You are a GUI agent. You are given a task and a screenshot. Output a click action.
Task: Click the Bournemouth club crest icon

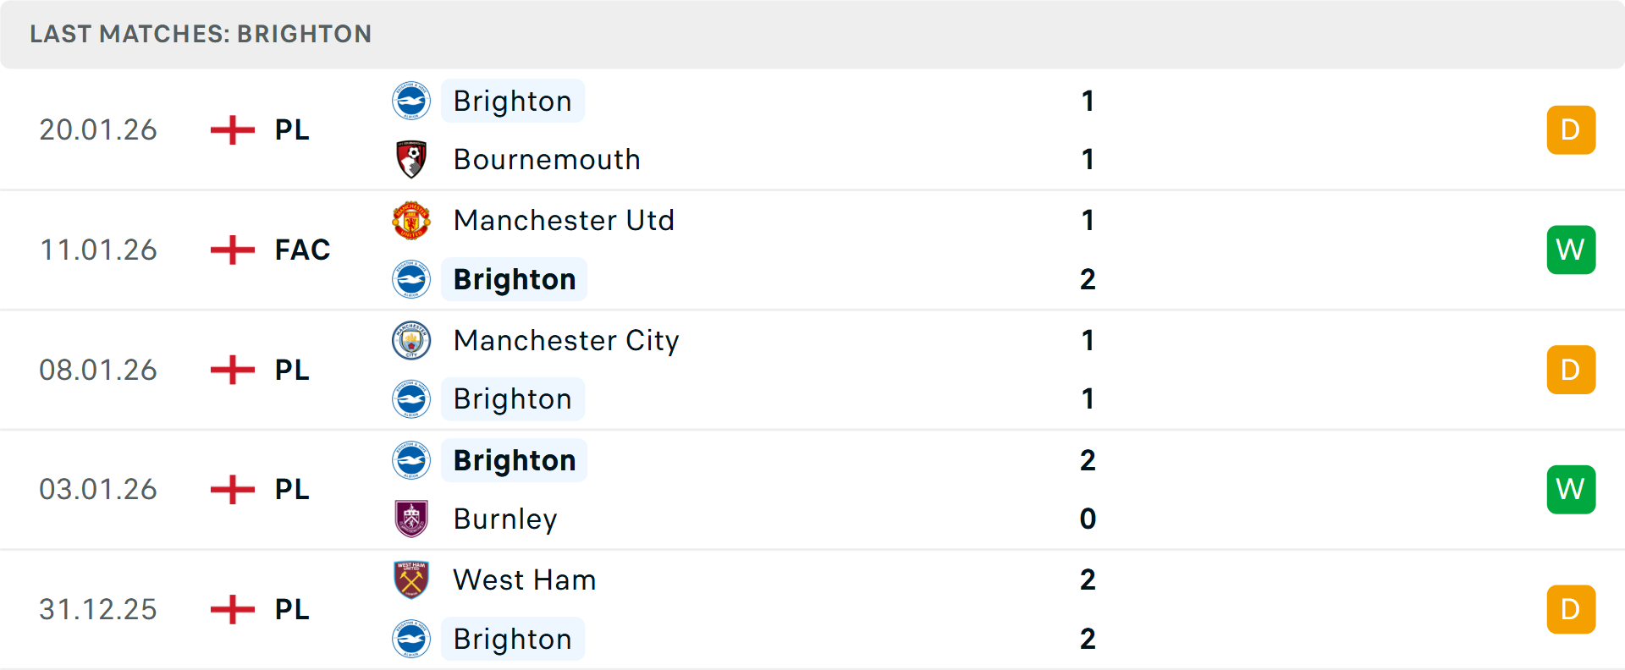(411, 159)
